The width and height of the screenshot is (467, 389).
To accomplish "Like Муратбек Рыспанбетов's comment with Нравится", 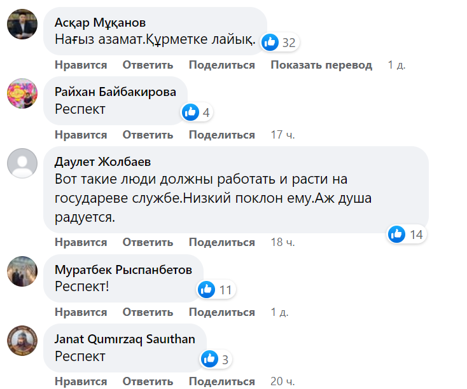I will pyautogui.click(x=81, y=312).
